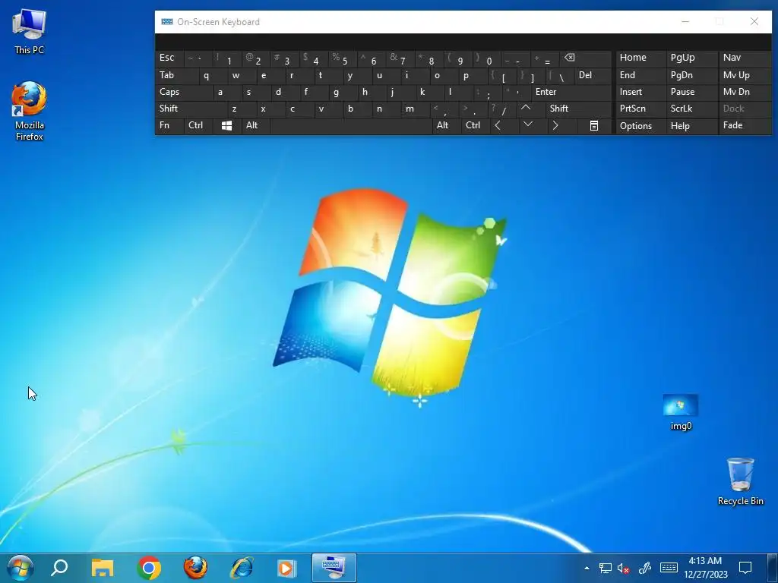Click the Pause key
778x583 pixels.
691,92
